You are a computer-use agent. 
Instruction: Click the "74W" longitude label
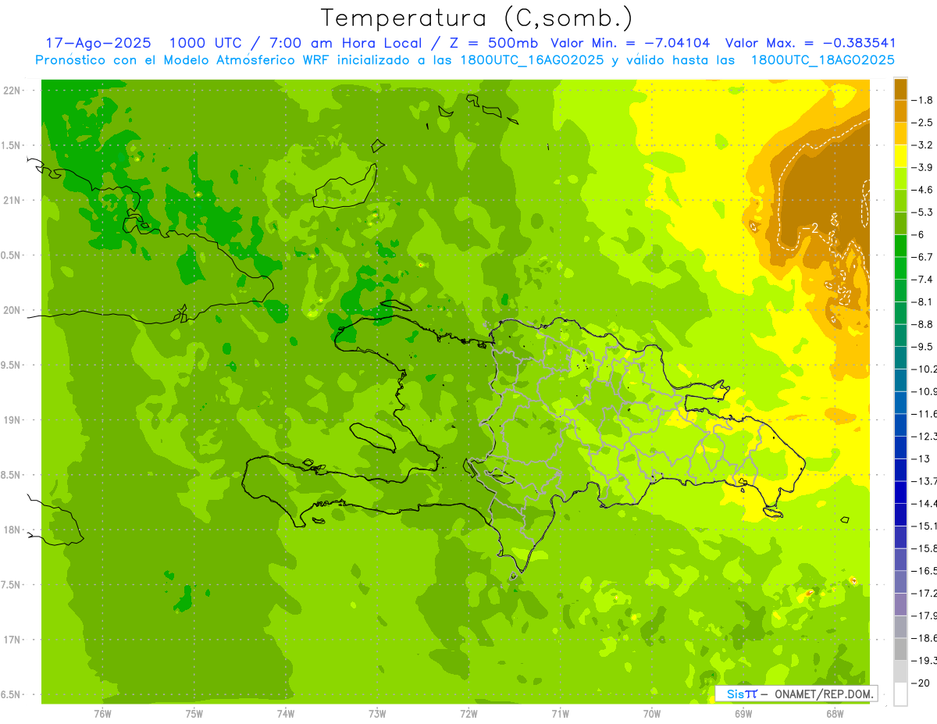tap(286, 714)
